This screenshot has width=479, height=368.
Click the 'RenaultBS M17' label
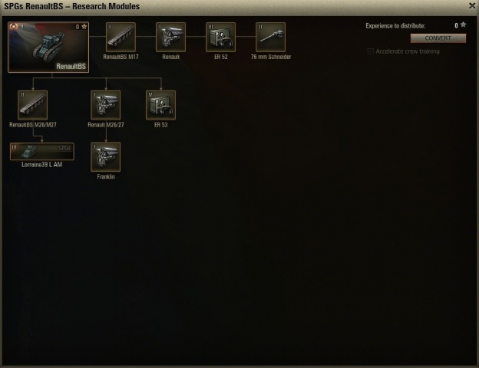tap(121, 57)
